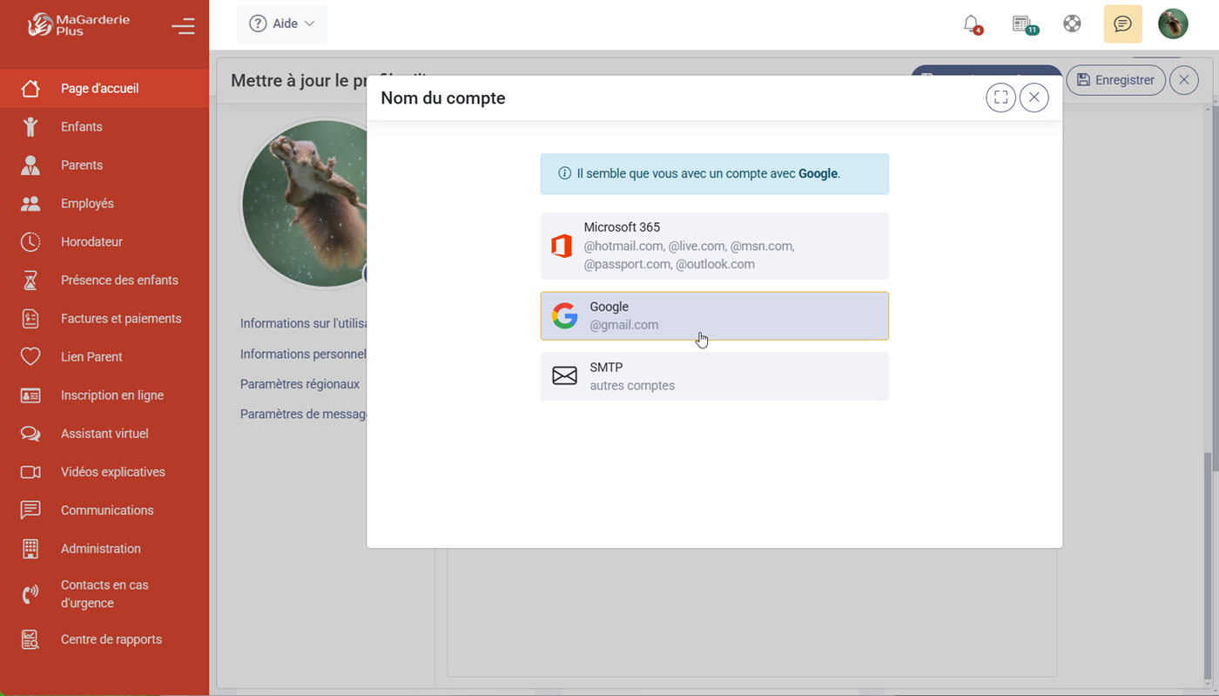The width and height of the screenshot is (1219, 696).
Task: Click the phone icon for Contacts en cas d'urgence
Action: click(x=30, y=594)
